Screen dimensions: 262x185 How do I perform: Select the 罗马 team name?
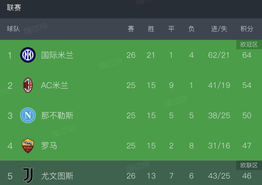coord(49,146)
